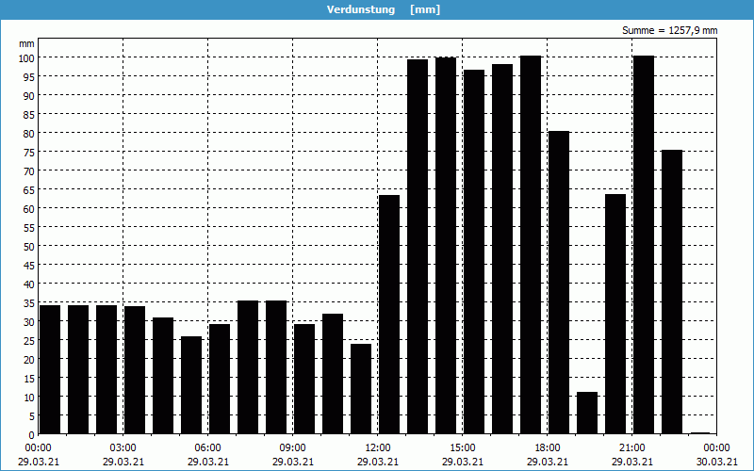Click the y-axis value "65"

(29, 190)
